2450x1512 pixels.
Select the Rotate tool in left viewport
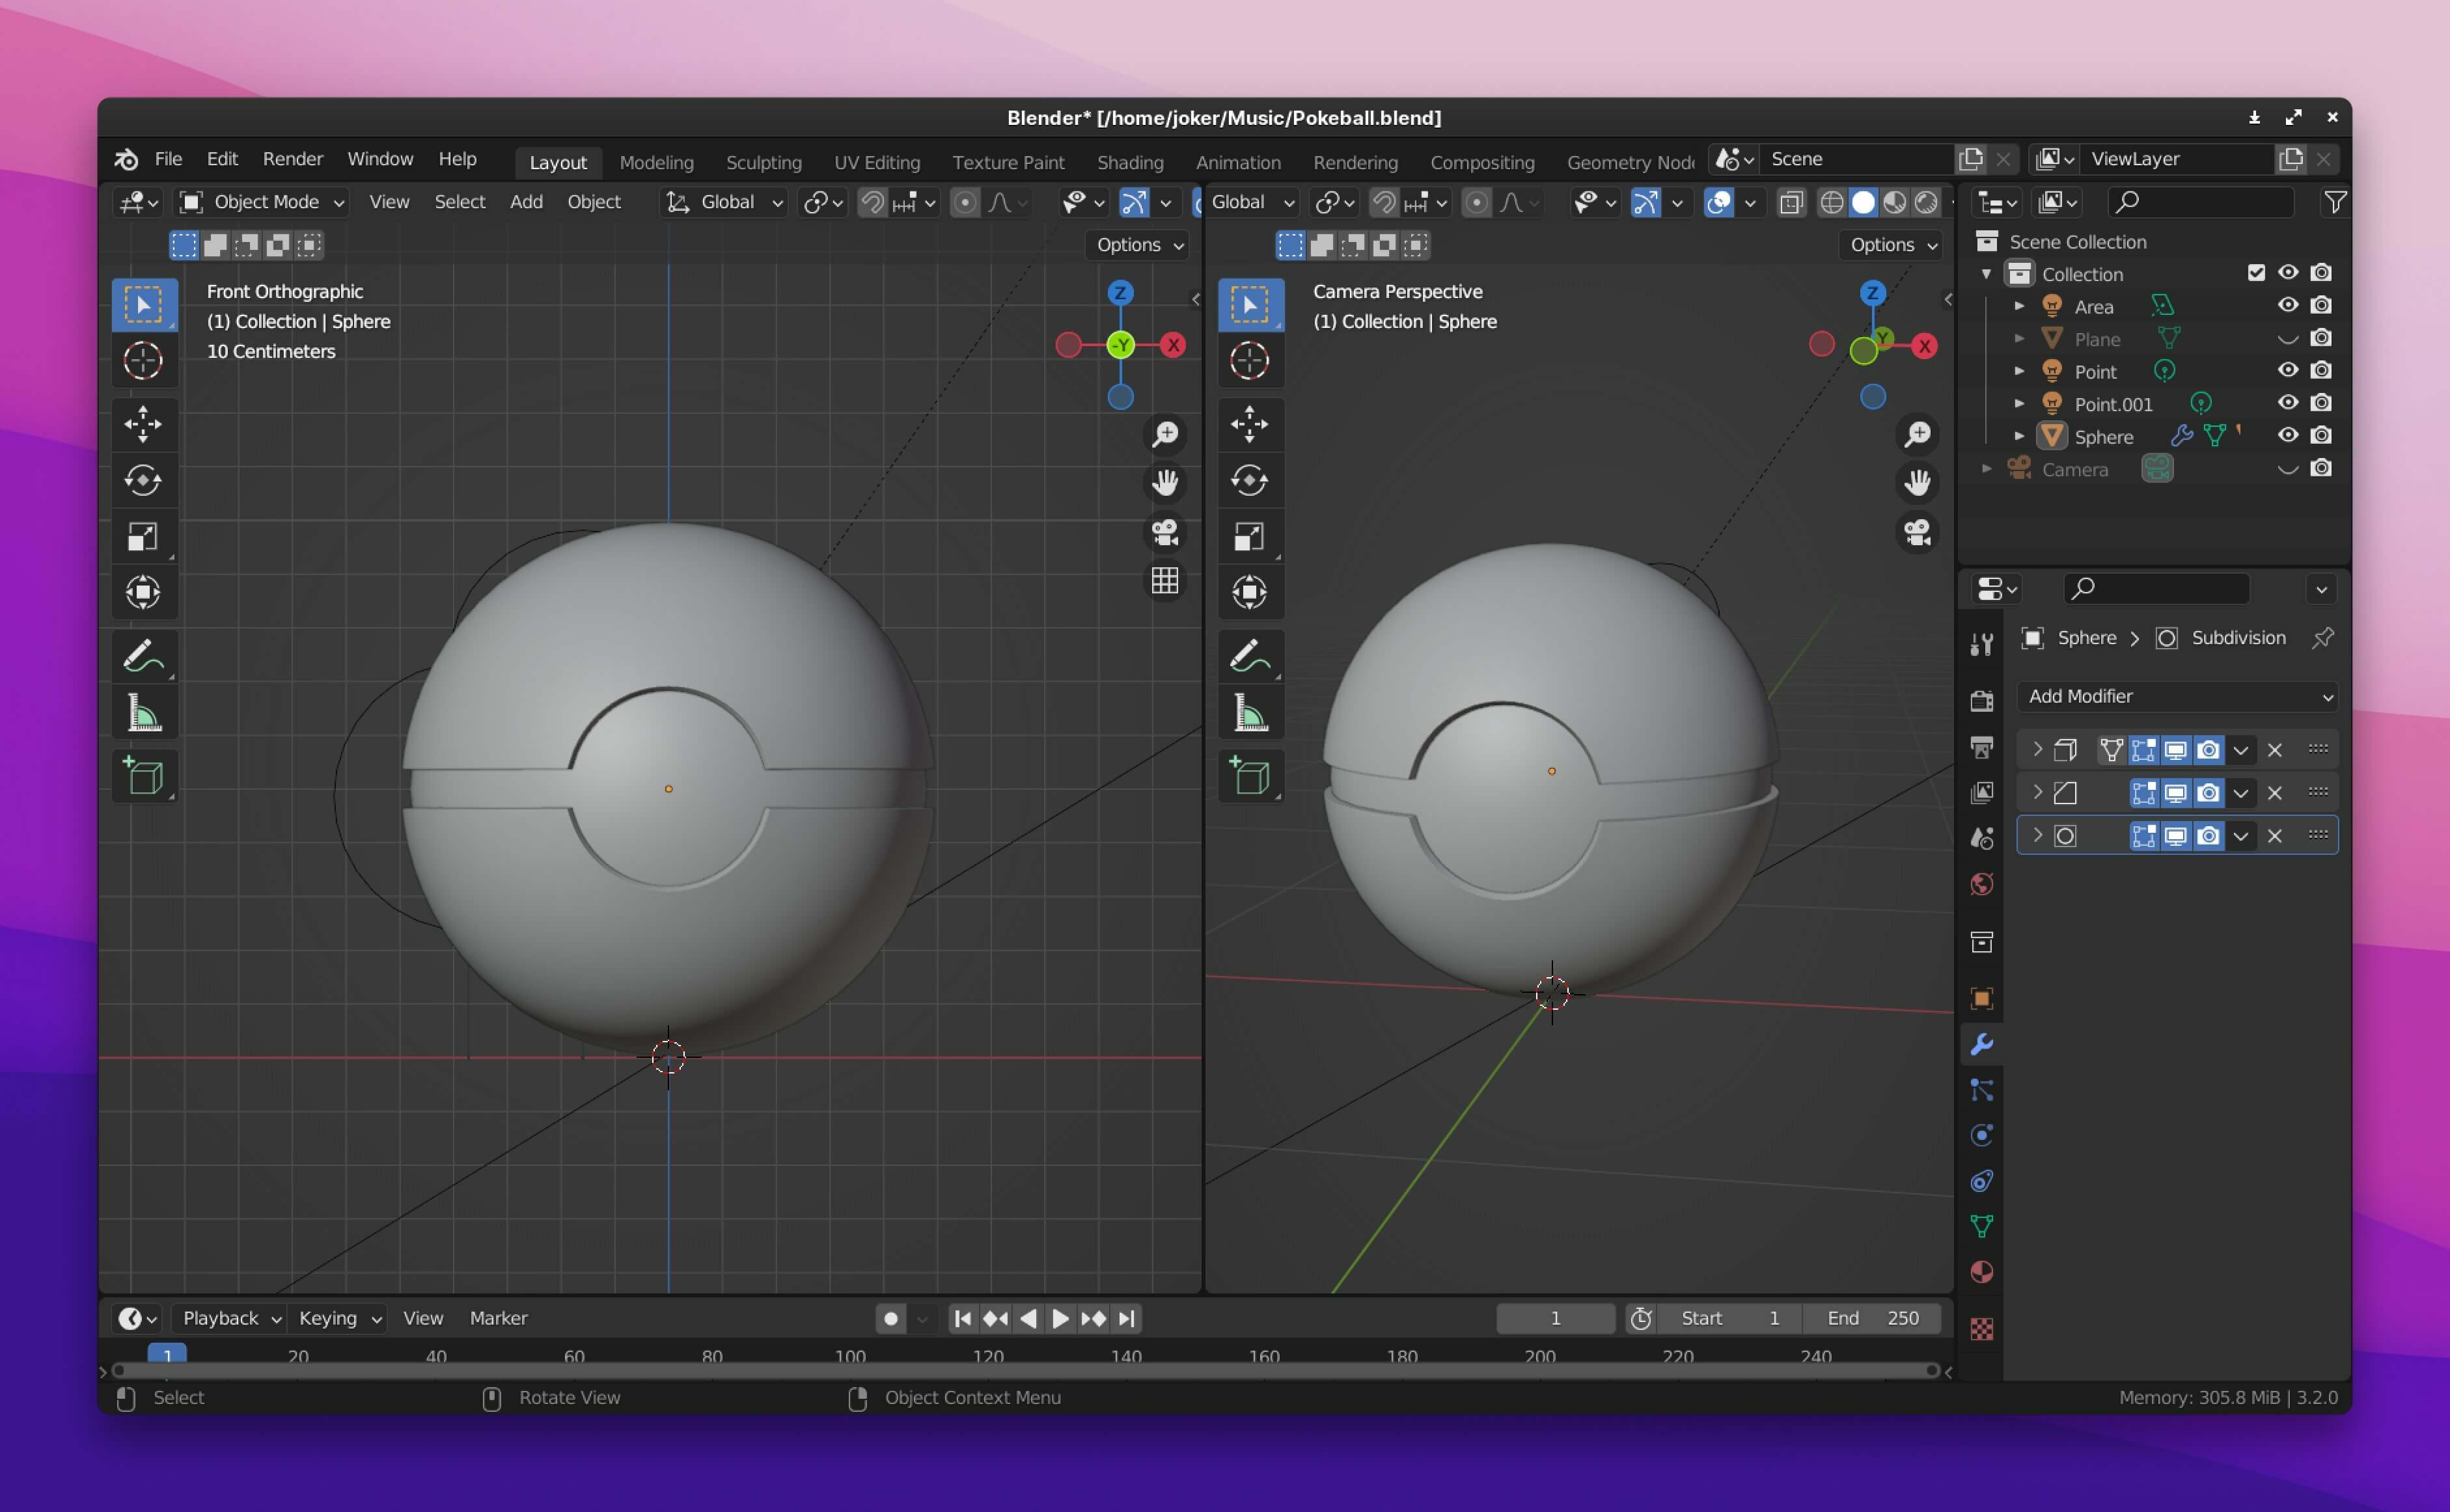coord(143,481)
